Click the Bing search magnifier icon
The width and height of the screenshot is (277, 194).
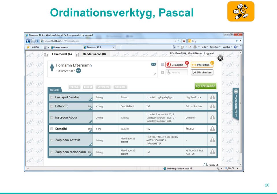pos(237,41)
